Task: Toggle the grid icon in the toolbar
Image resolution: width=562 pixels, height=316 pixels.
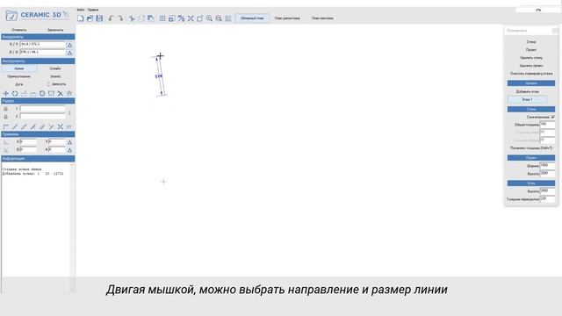Action: (x=162, y=18)
